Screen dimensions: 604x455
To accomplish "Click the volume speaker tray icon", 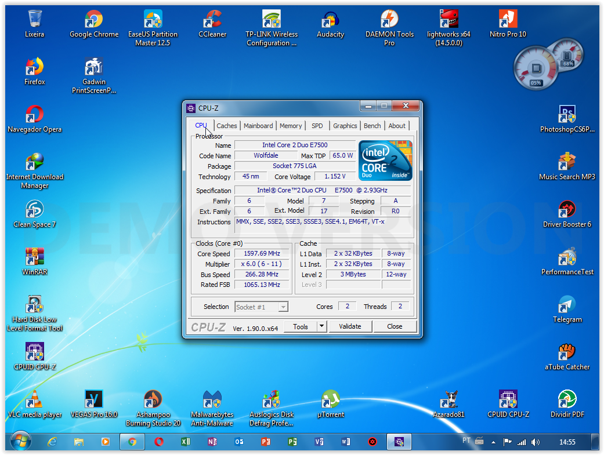I will click(x=535, y=442).
